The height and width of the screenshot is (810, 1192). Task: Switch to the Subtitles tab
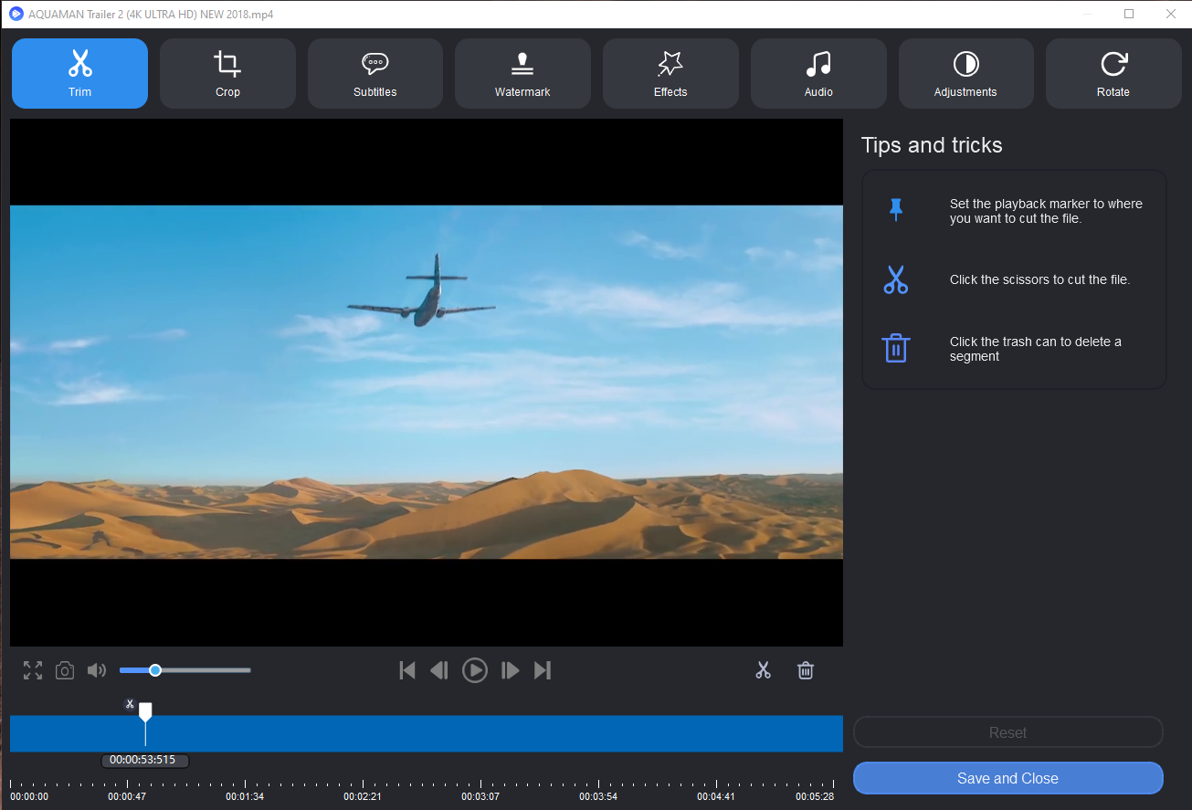tap(374, 74)
